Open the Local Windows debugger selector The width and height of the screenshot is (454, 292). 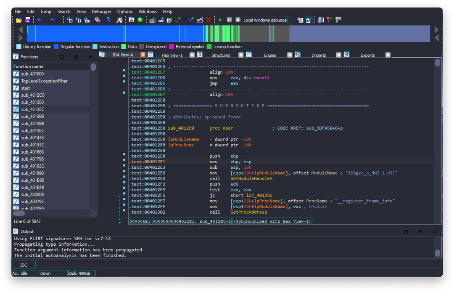point(268,20)
